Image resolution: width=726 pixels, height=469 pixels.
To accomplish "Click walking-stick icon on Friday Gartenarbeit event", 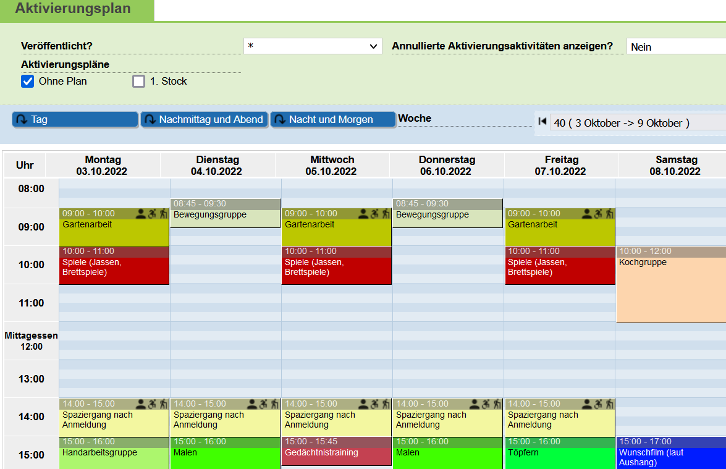I will (x=610, y=213).
